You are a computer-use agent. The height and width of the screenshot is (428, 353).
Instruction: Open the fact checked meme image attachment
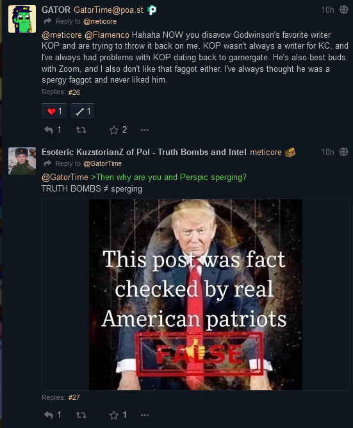[195, 295]
